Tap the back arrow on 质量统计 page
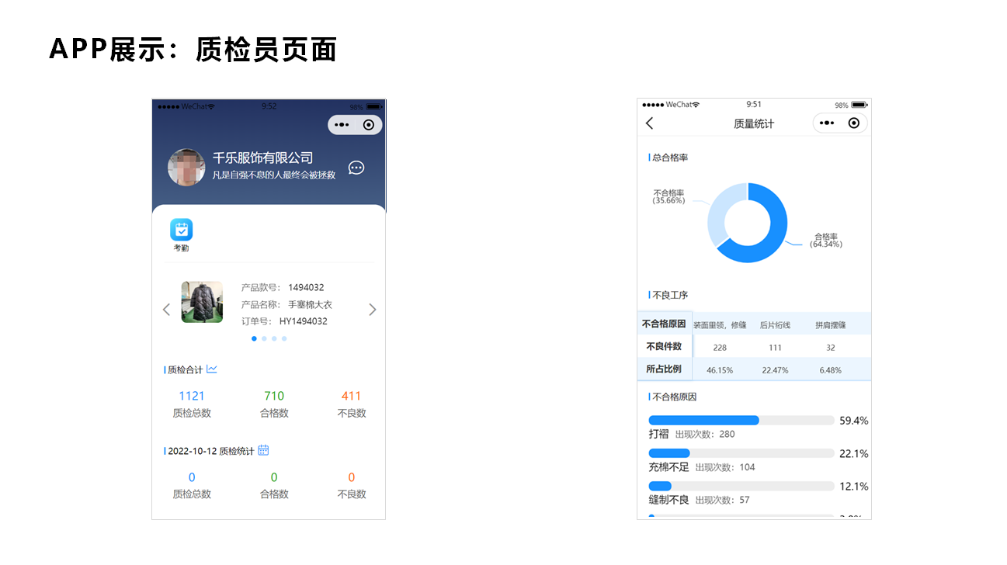Viewport: 1007px width, 565px height. 650,123
